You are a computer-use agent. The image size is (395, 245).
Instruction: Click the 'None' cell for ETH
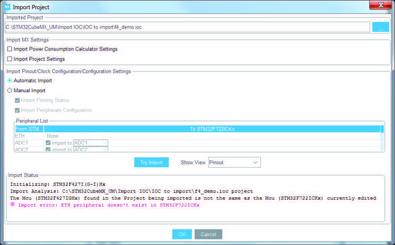(52, 136)
